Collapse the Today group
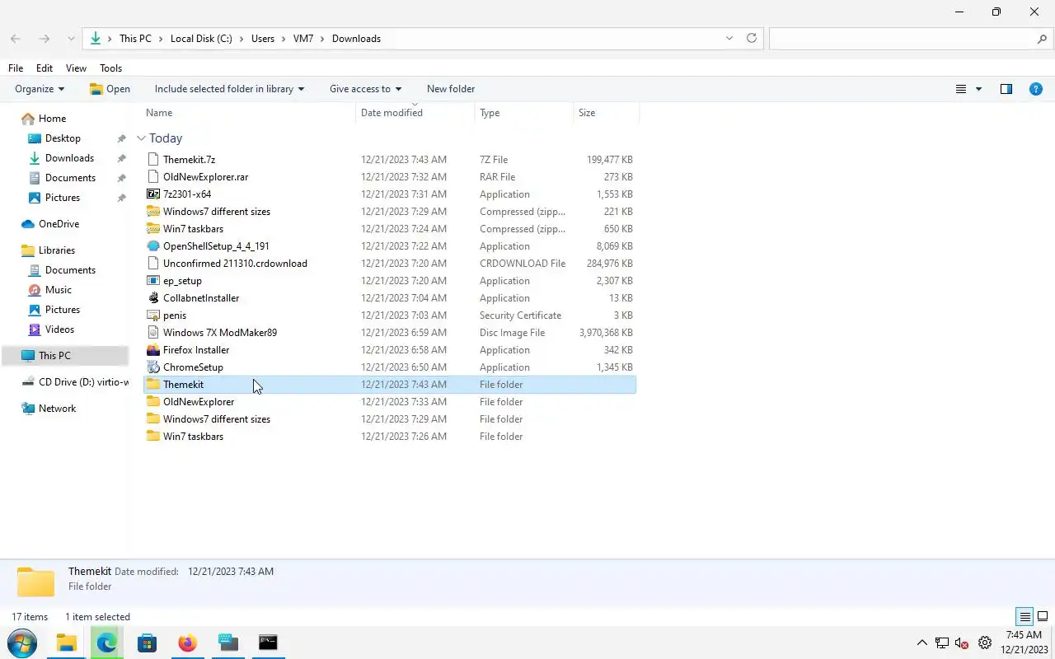 (141, 138)
